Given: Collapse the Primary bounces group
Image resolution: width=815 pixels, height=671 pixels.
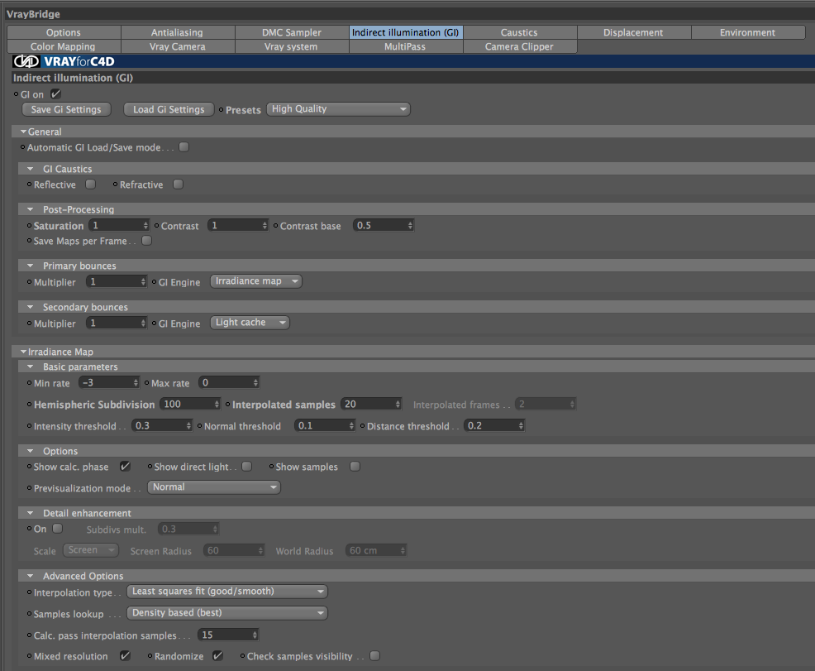Looking at the screenshot, I should pos(30,266).
